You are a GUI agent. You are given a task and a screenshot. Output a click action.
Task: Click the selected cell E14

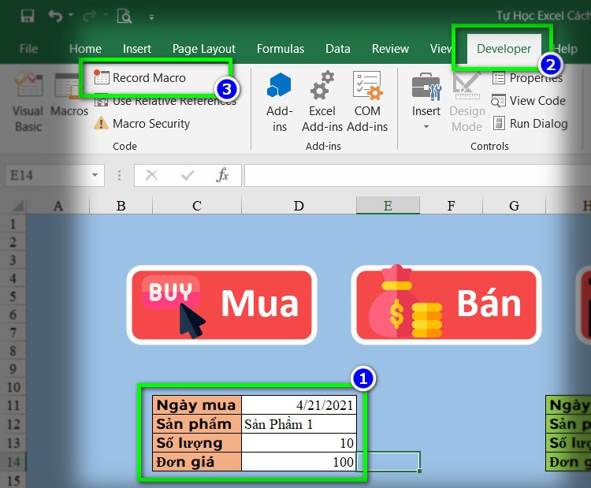point(388,462)
